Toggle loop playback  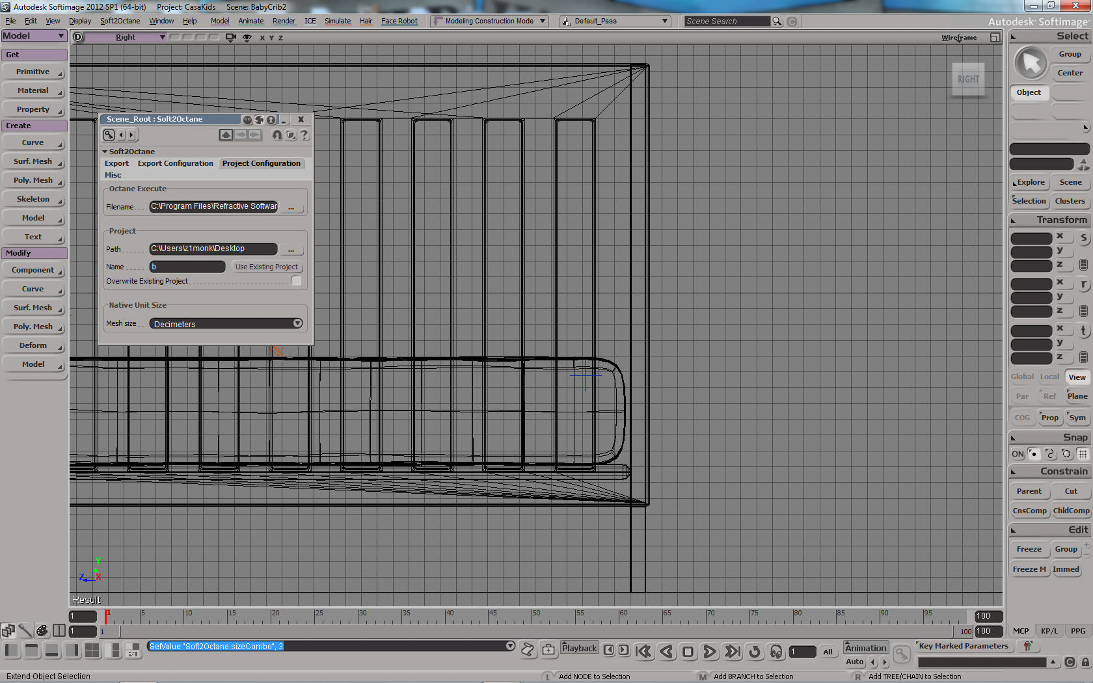[x=755, y=651]
